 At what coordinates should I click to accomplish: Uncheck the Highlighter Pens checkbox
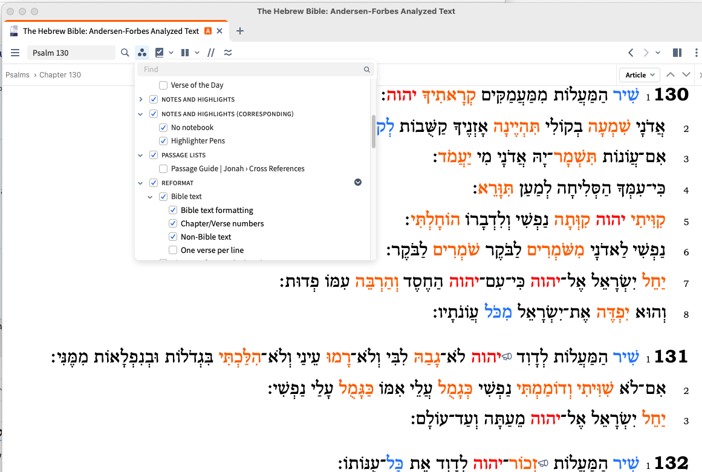click(163, 141)
